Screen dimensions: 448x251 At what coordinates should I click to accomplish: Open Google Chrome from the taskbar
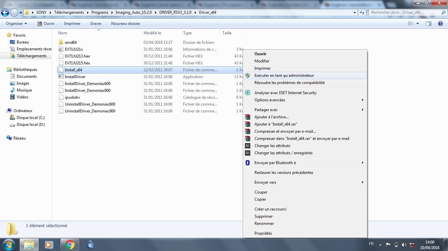[x=70, y=244]
